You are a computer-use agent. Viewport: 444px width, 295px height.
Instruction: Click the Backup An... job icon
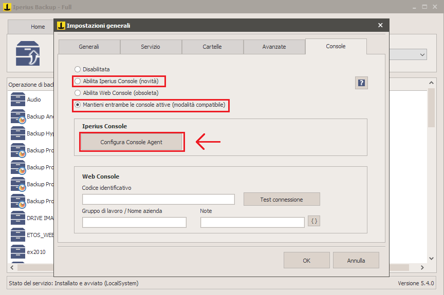click(18, 116)
